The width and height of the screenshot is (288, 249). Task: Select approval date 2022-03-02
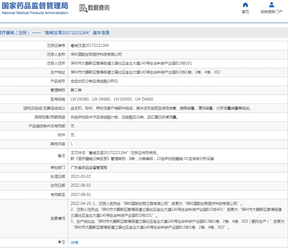(81, 176)
